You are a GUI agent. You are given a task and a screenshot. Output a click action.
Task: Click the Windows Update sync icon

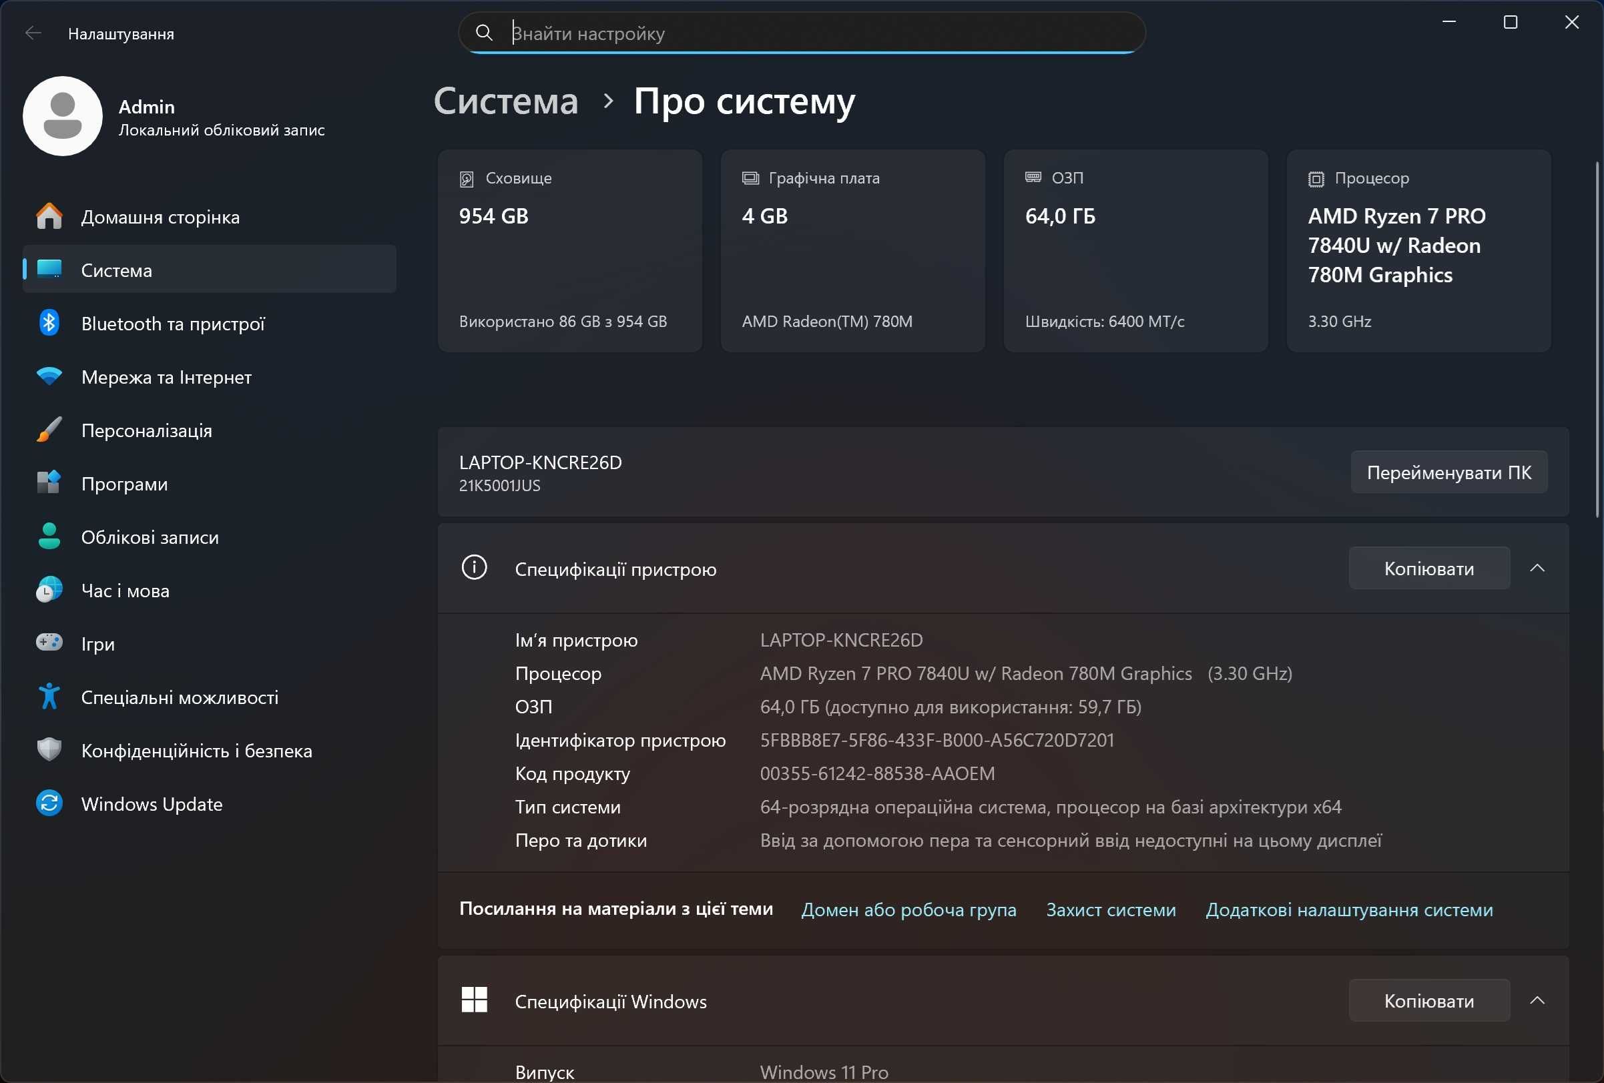(x=49, y=803)
